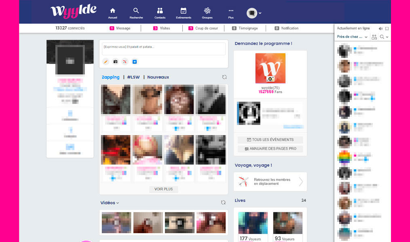Click the Exprimez-vous post field

163,48
